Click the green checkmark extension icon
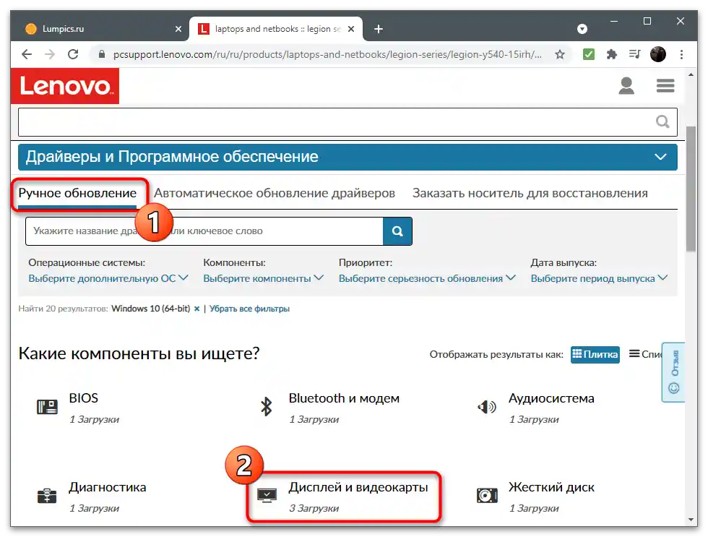 pos(588,55)
